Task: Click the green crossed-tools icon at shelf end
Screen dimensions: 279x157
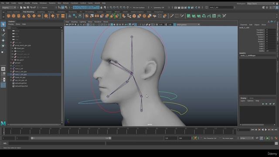Action: tap(224, 16)
